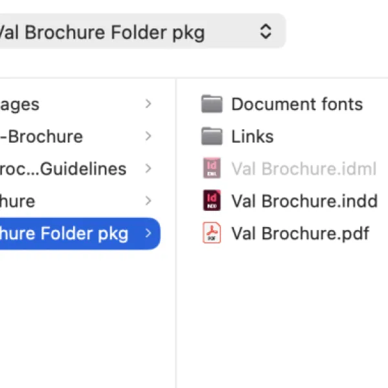Open the Document fonts folder icon
388x388 pixels.
(x=211, y=104)
